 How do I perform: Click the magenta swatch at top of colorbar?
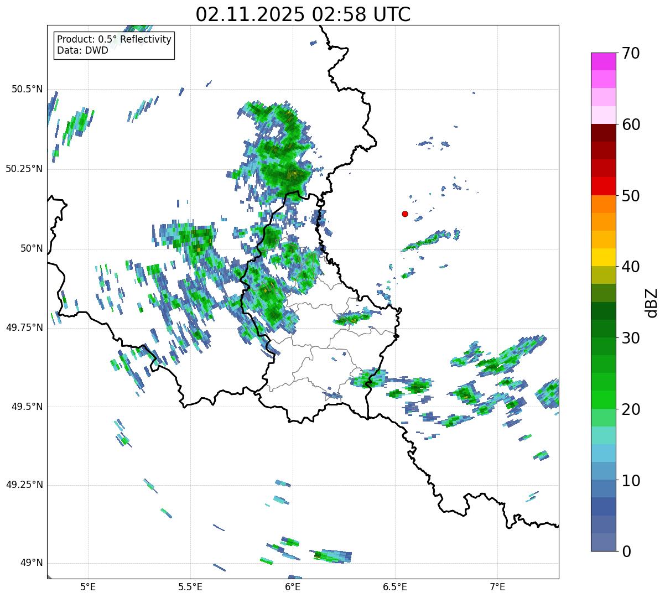click(x=603, y=61)
